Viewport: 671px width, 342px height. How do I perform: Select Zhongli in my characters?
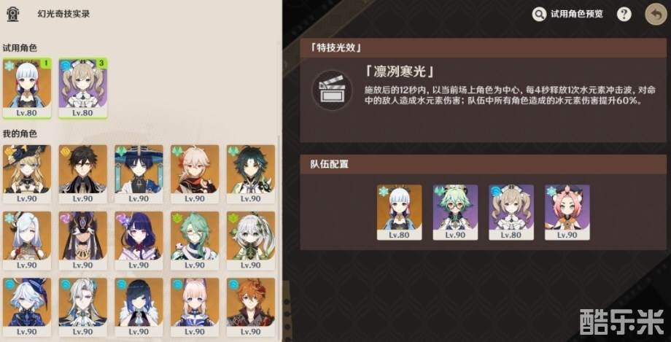(x=83, y=174)
